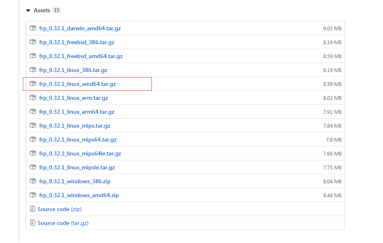Click the 8.44 MB size text

(x=332, y=195)
